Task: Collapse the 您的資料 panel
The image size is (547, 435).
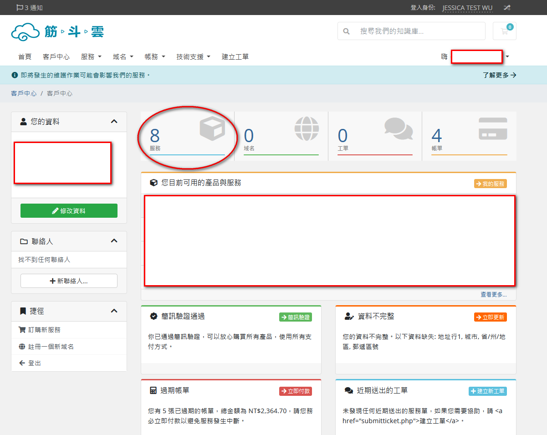Action: pyautogui.click(x=114, y=122)
